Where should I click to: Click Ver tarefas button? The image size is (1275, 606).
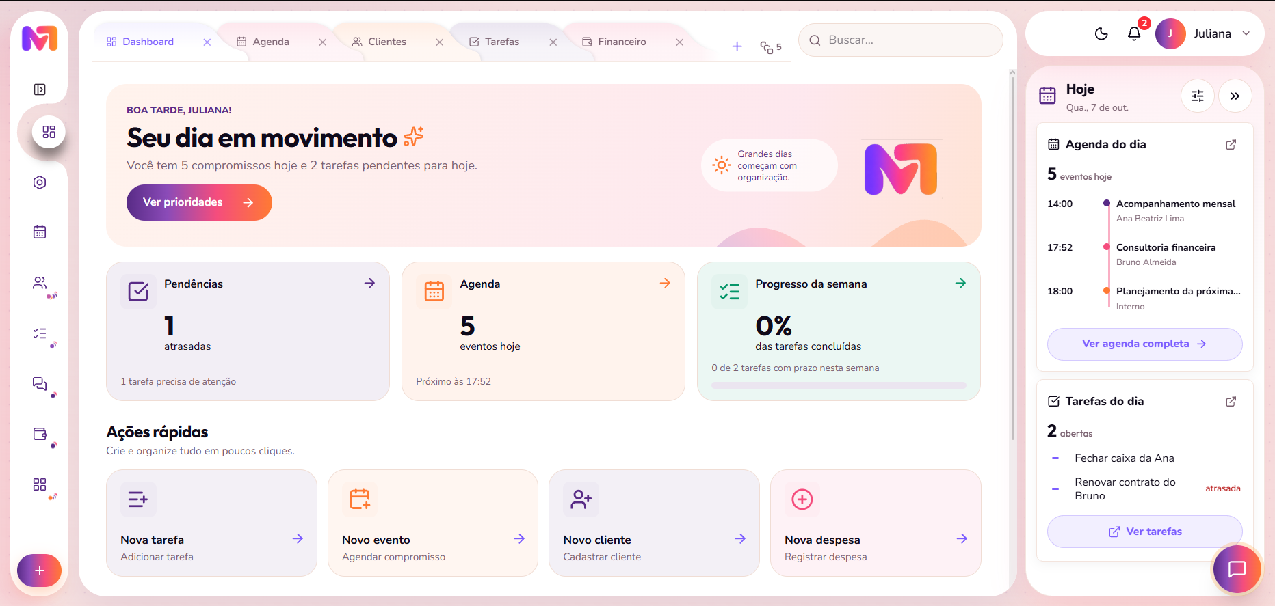click(1144, 532)
